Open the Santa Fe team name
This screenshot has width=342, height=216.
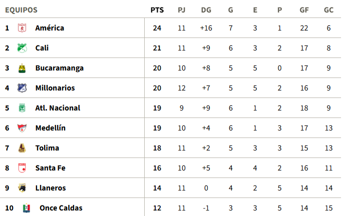click(x=51, y=168)
